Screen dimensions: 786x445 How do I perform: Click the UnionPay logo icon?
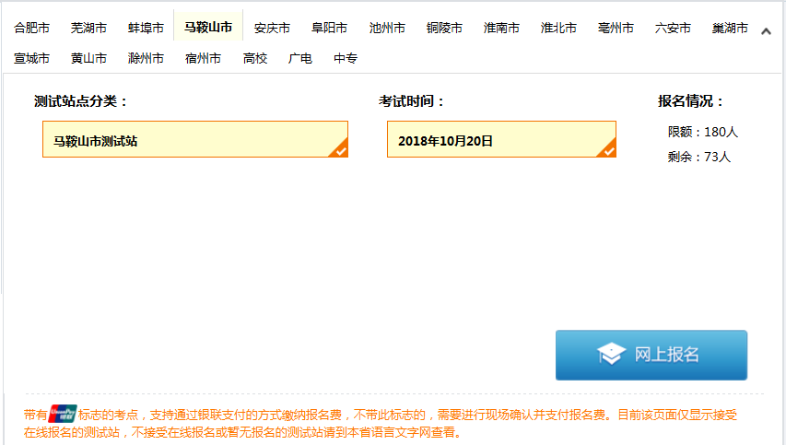(x=63, y=415)
